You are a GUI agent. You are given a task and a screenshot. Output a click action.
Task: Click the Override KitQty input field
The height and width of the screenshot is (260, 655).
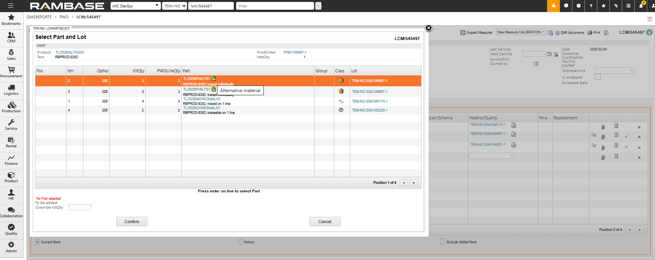coord(80,208)
